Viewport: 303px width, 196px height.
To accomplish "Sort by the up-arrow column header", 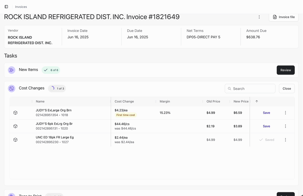I will click(257, 101).
